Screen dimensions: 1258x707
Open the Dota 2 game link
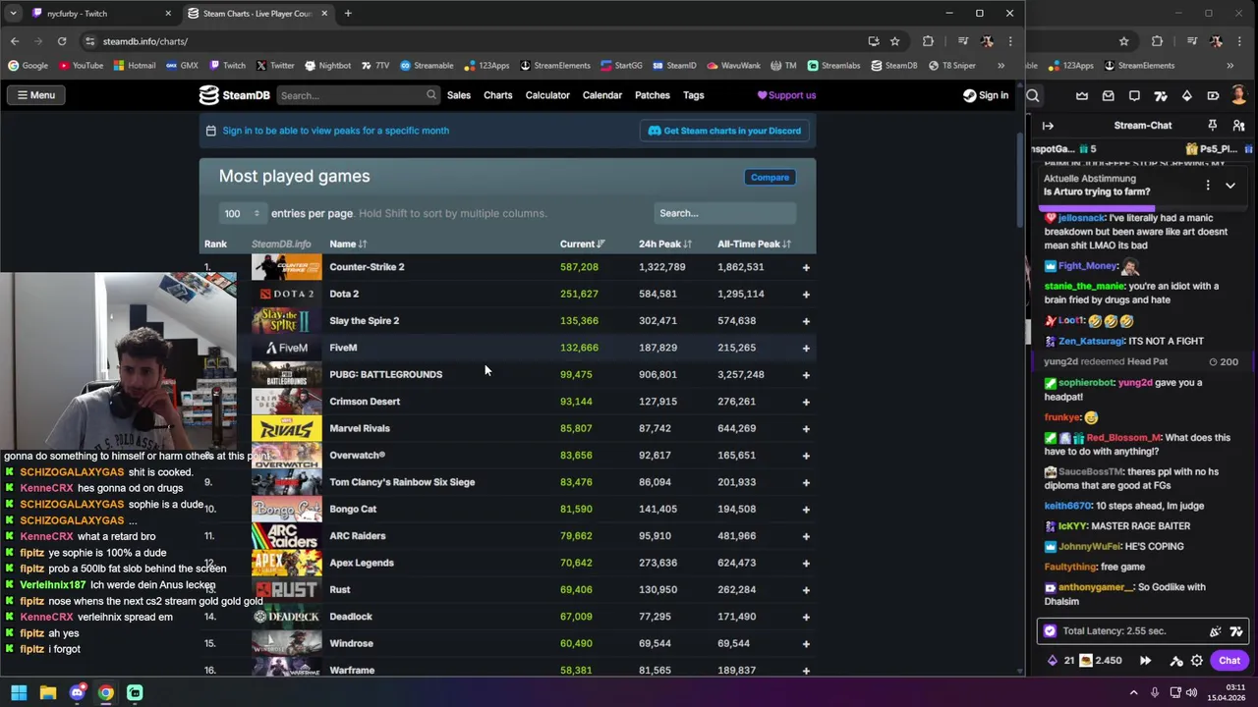[344, 294]
